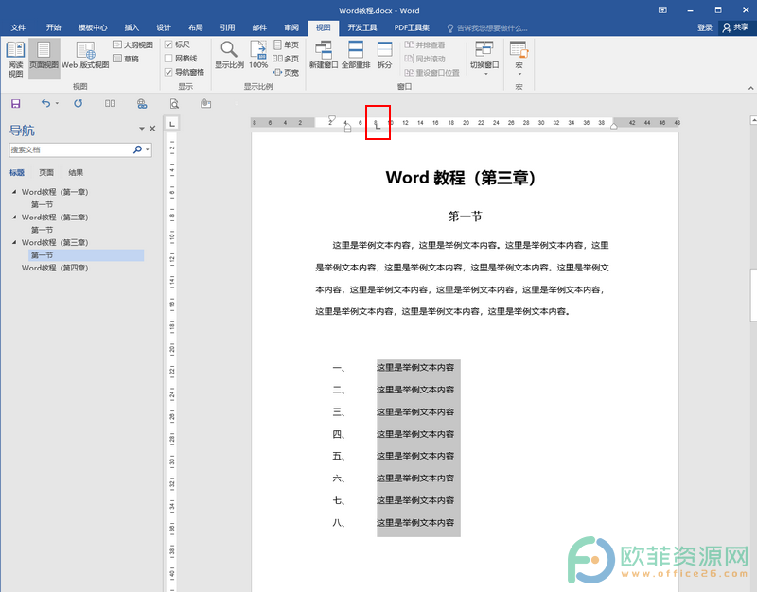Switch to Read Mode view (阅读视图)
This screenshot has width=757, height=592.
15,59
